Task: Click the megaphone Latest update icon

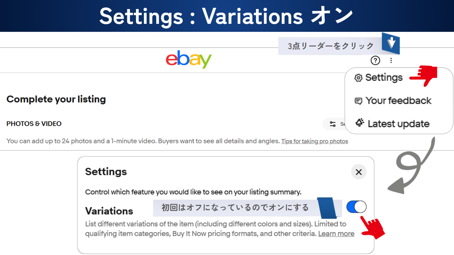Action: [x=359, y=123]
